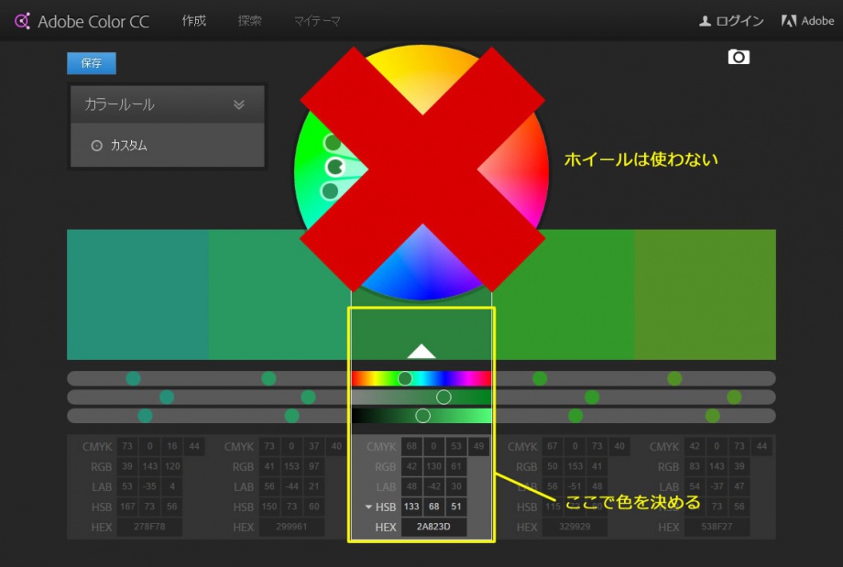The width and height of the screenshot is (843, 567).
Task: Open the マイテーマ tab
Action: [317, 20]
